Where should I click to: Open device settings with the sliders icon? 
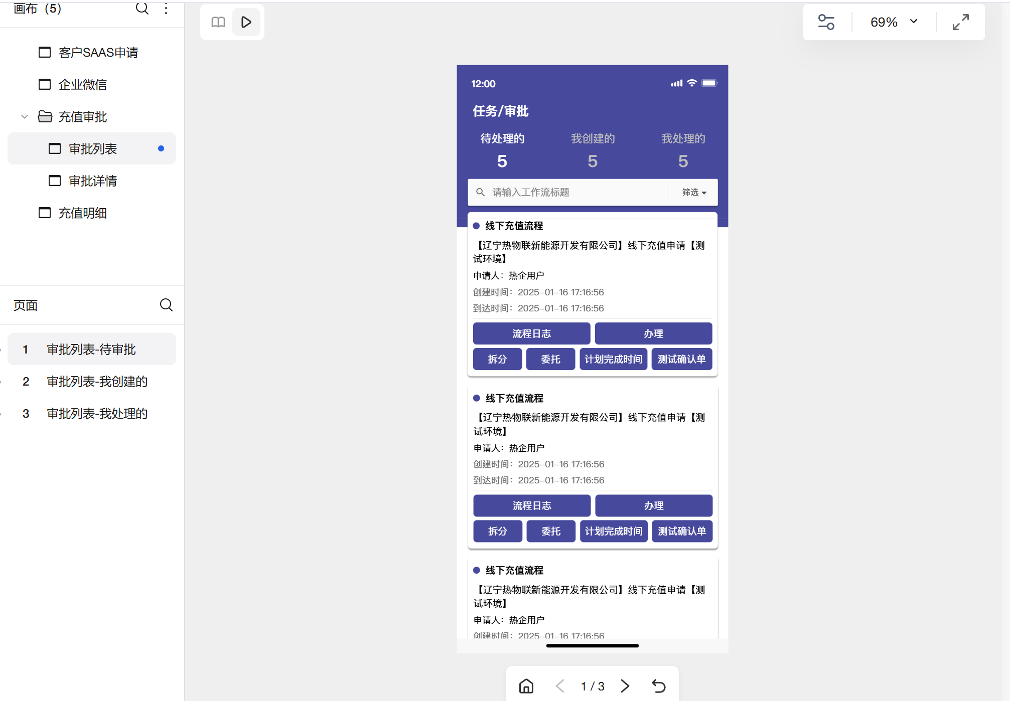coord(826,22)
